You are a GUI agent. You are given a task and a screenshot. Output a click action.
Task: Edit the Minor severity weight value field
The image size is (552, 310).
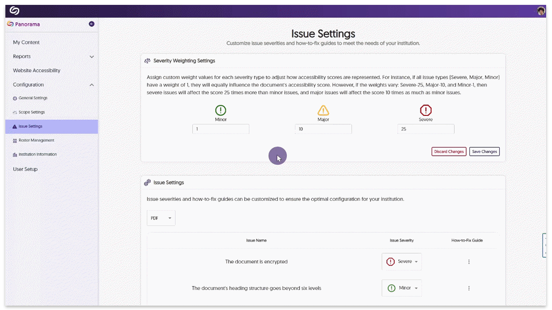[220, 129]
